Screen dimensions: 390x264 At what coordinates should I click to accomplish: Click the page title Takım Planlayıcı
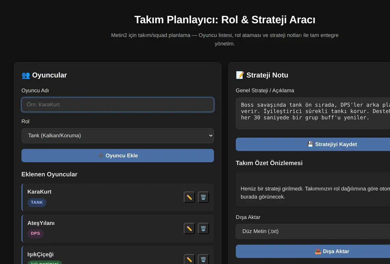pyautogui.click(x=225, y=20)
